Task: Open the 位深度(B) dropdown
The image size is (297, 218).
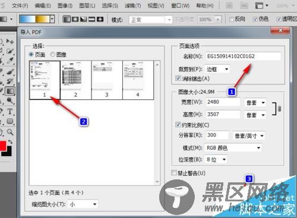Action: (216, 159)
